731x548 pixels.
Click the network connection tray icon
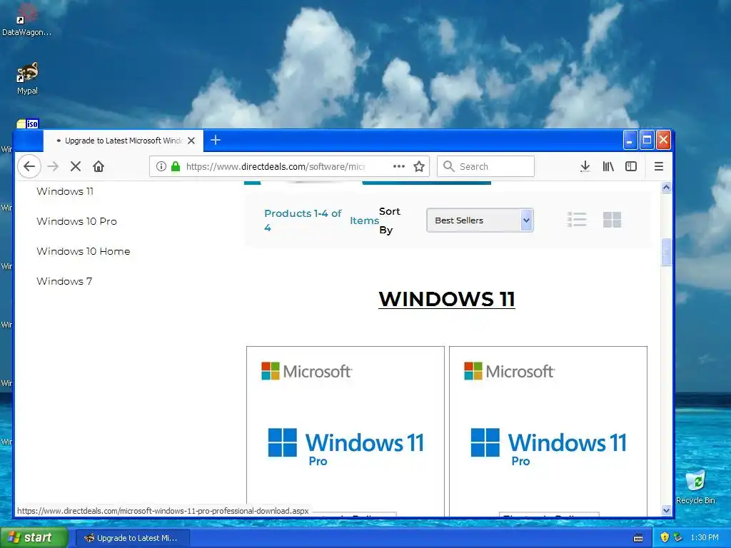pyautogui.click(x=677, y=537)
